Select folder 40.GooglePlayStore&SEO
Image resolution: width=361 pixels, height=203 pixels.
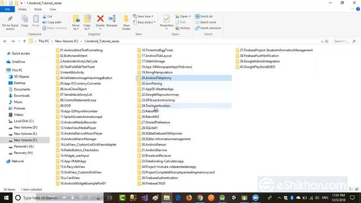coord(256,67)
